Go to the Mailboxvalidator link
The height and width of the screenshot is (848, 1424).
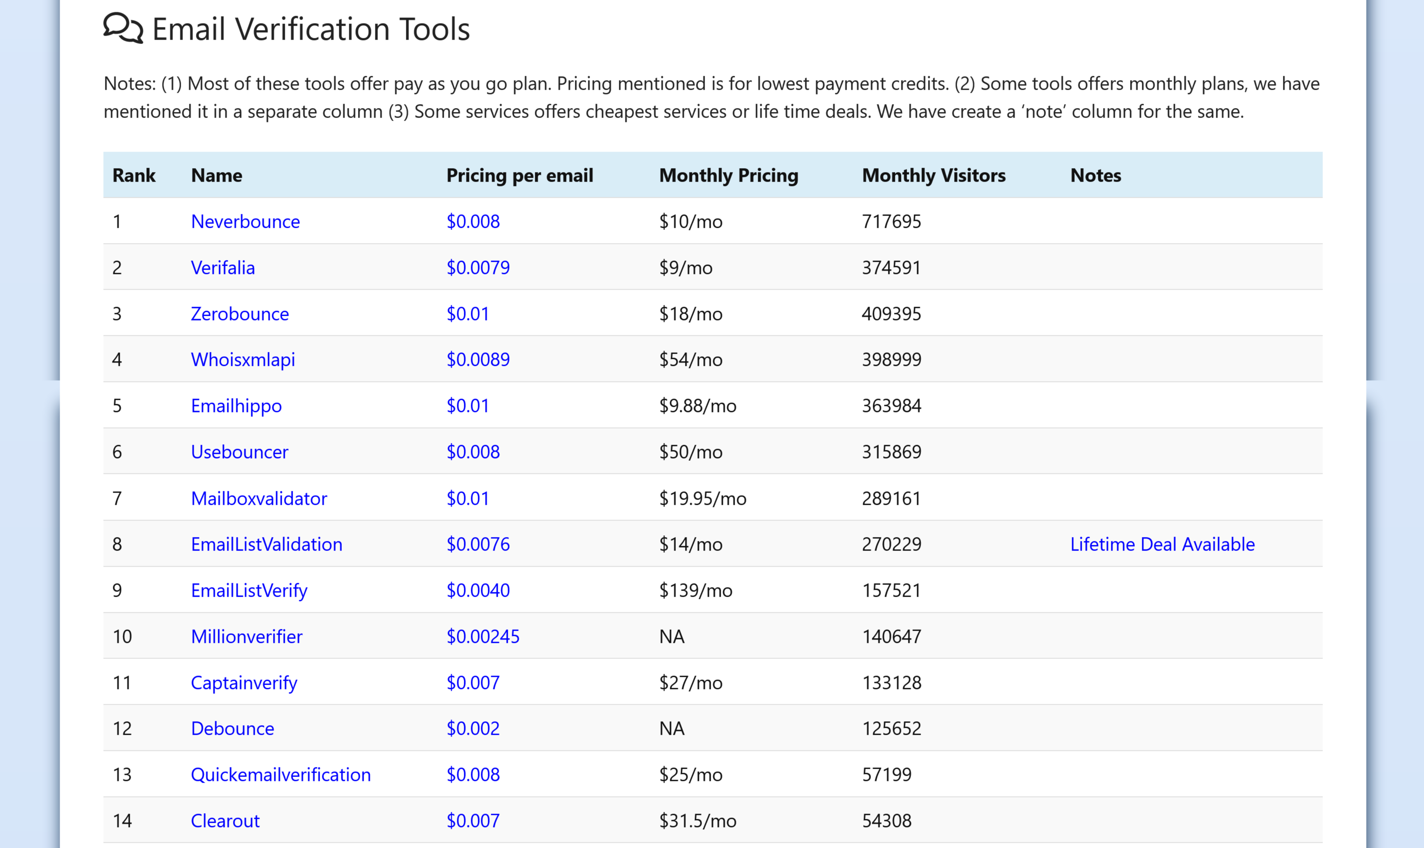pos(259,498)
